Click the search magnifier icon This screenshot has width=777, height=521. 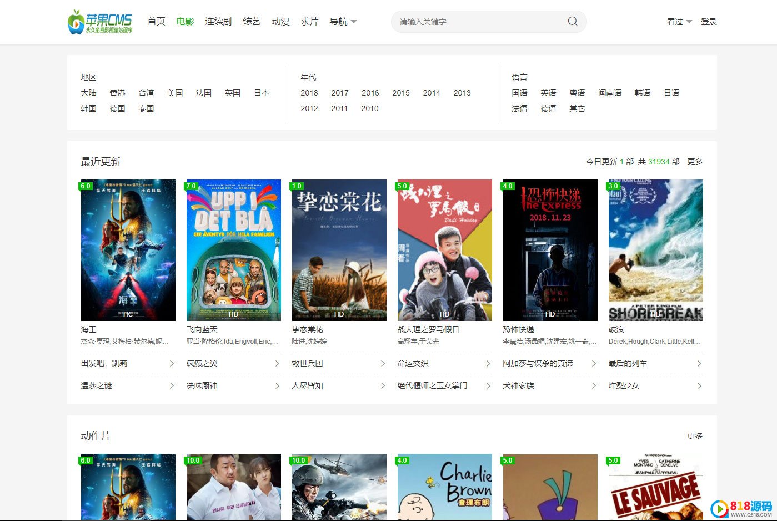pyautogui.click(x=573, y=22)
